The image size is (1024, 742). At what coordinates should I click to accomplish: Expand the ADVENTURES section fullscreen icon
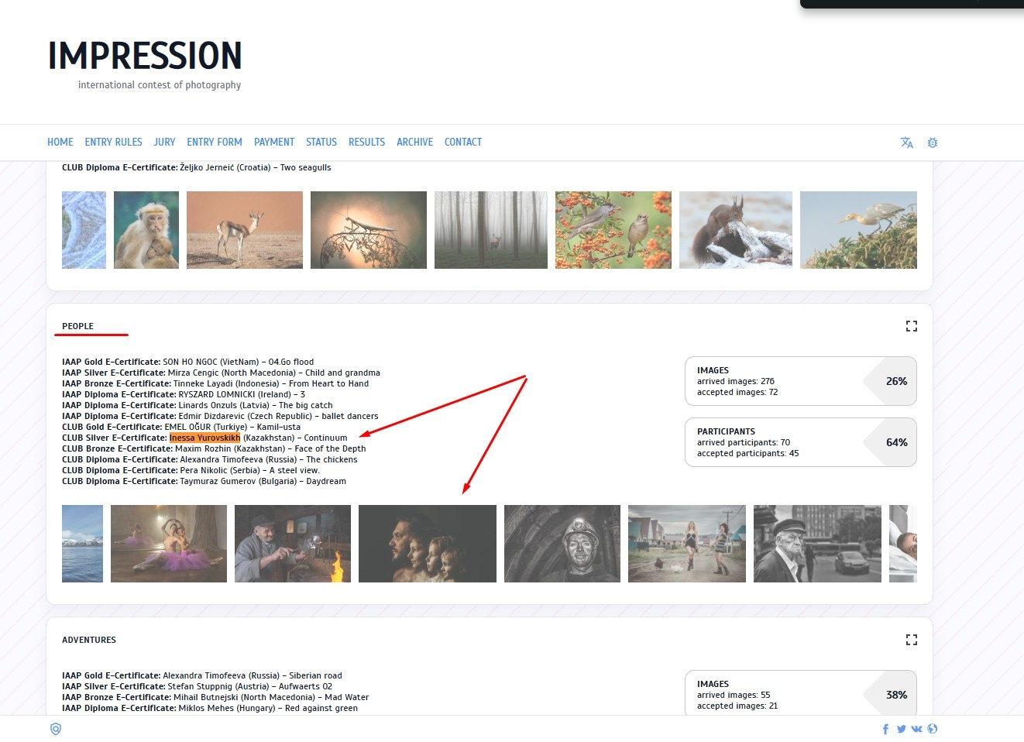pos(912,640)
